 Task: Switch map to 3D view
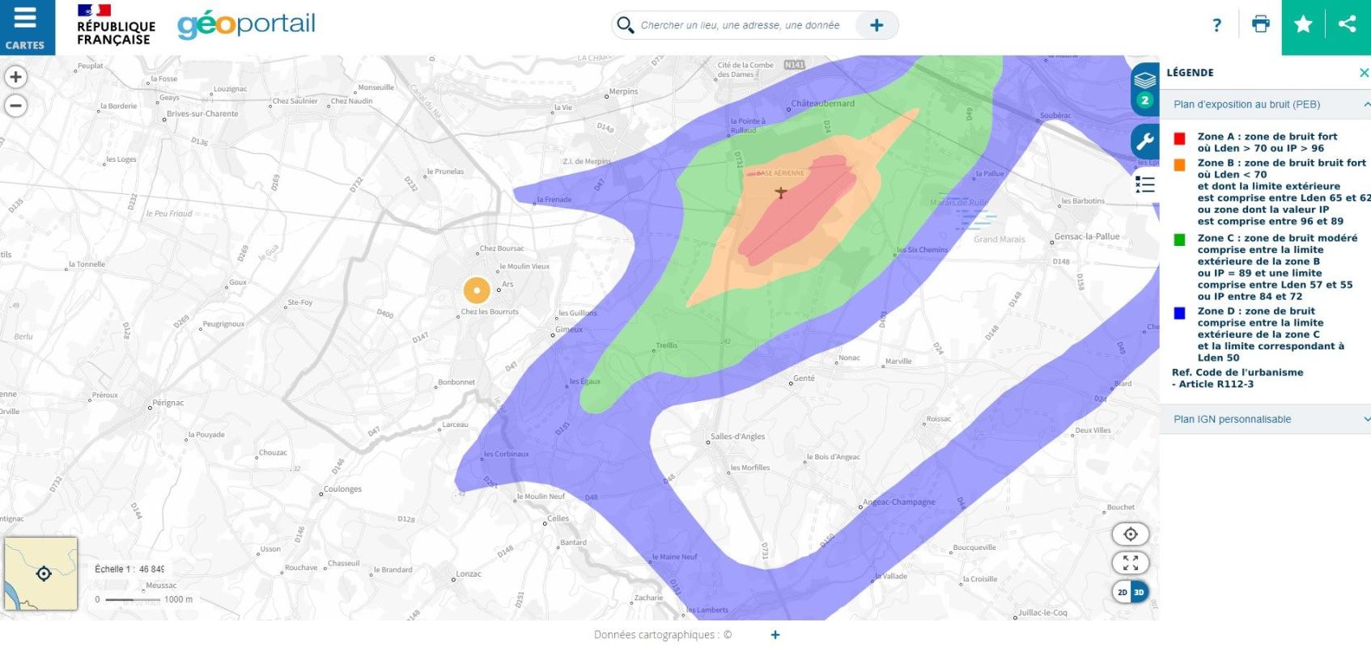point(1139,592)
